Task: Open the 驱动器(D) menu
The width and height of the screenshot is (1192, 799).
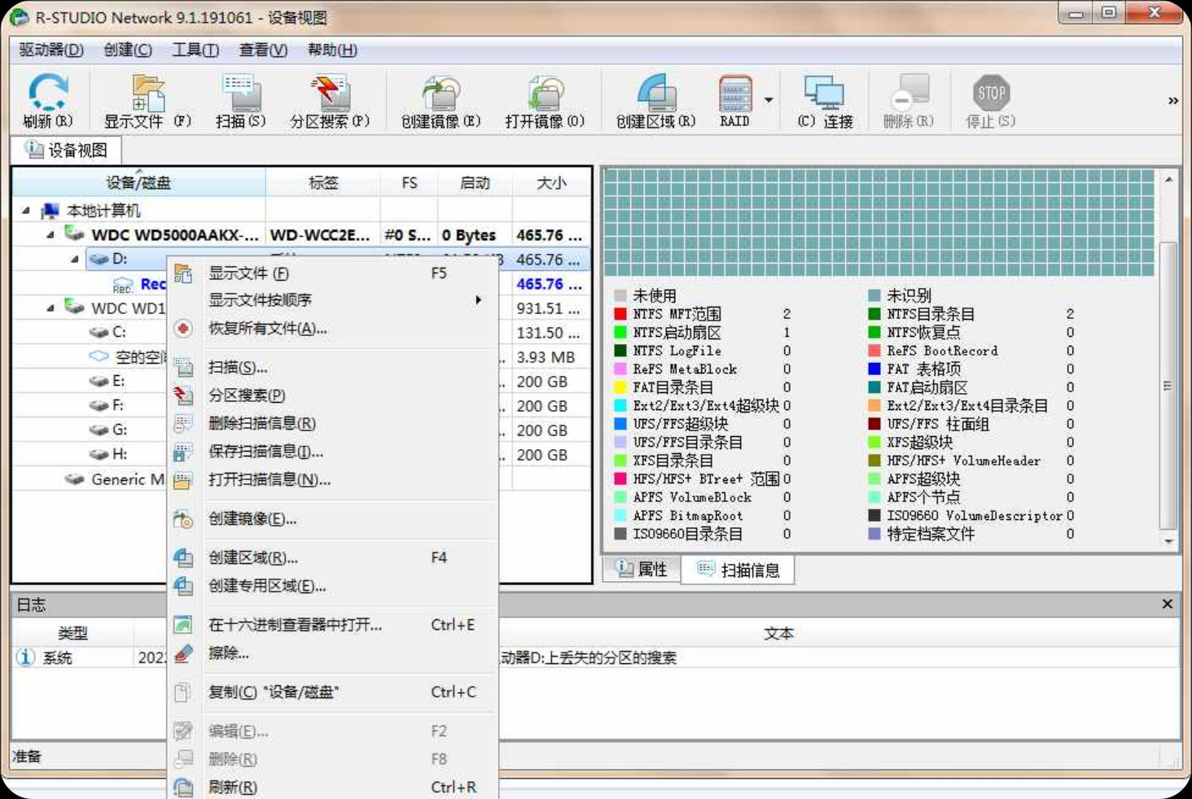Action: pos(51,50)
